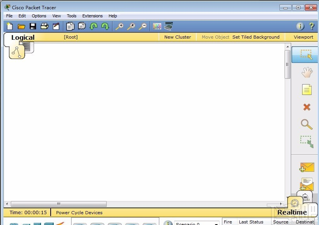Click Set Tiled Background

256,37
